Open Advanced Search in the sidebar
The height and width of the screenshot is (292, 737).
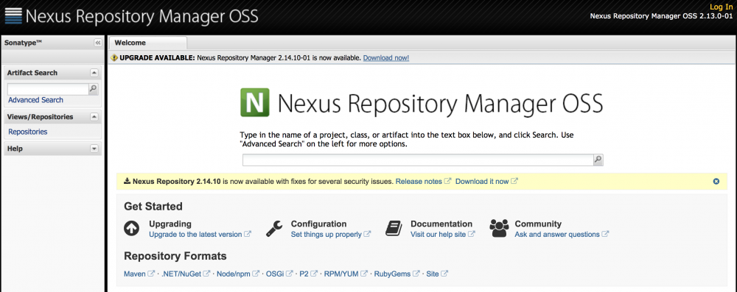click(35, 100)
